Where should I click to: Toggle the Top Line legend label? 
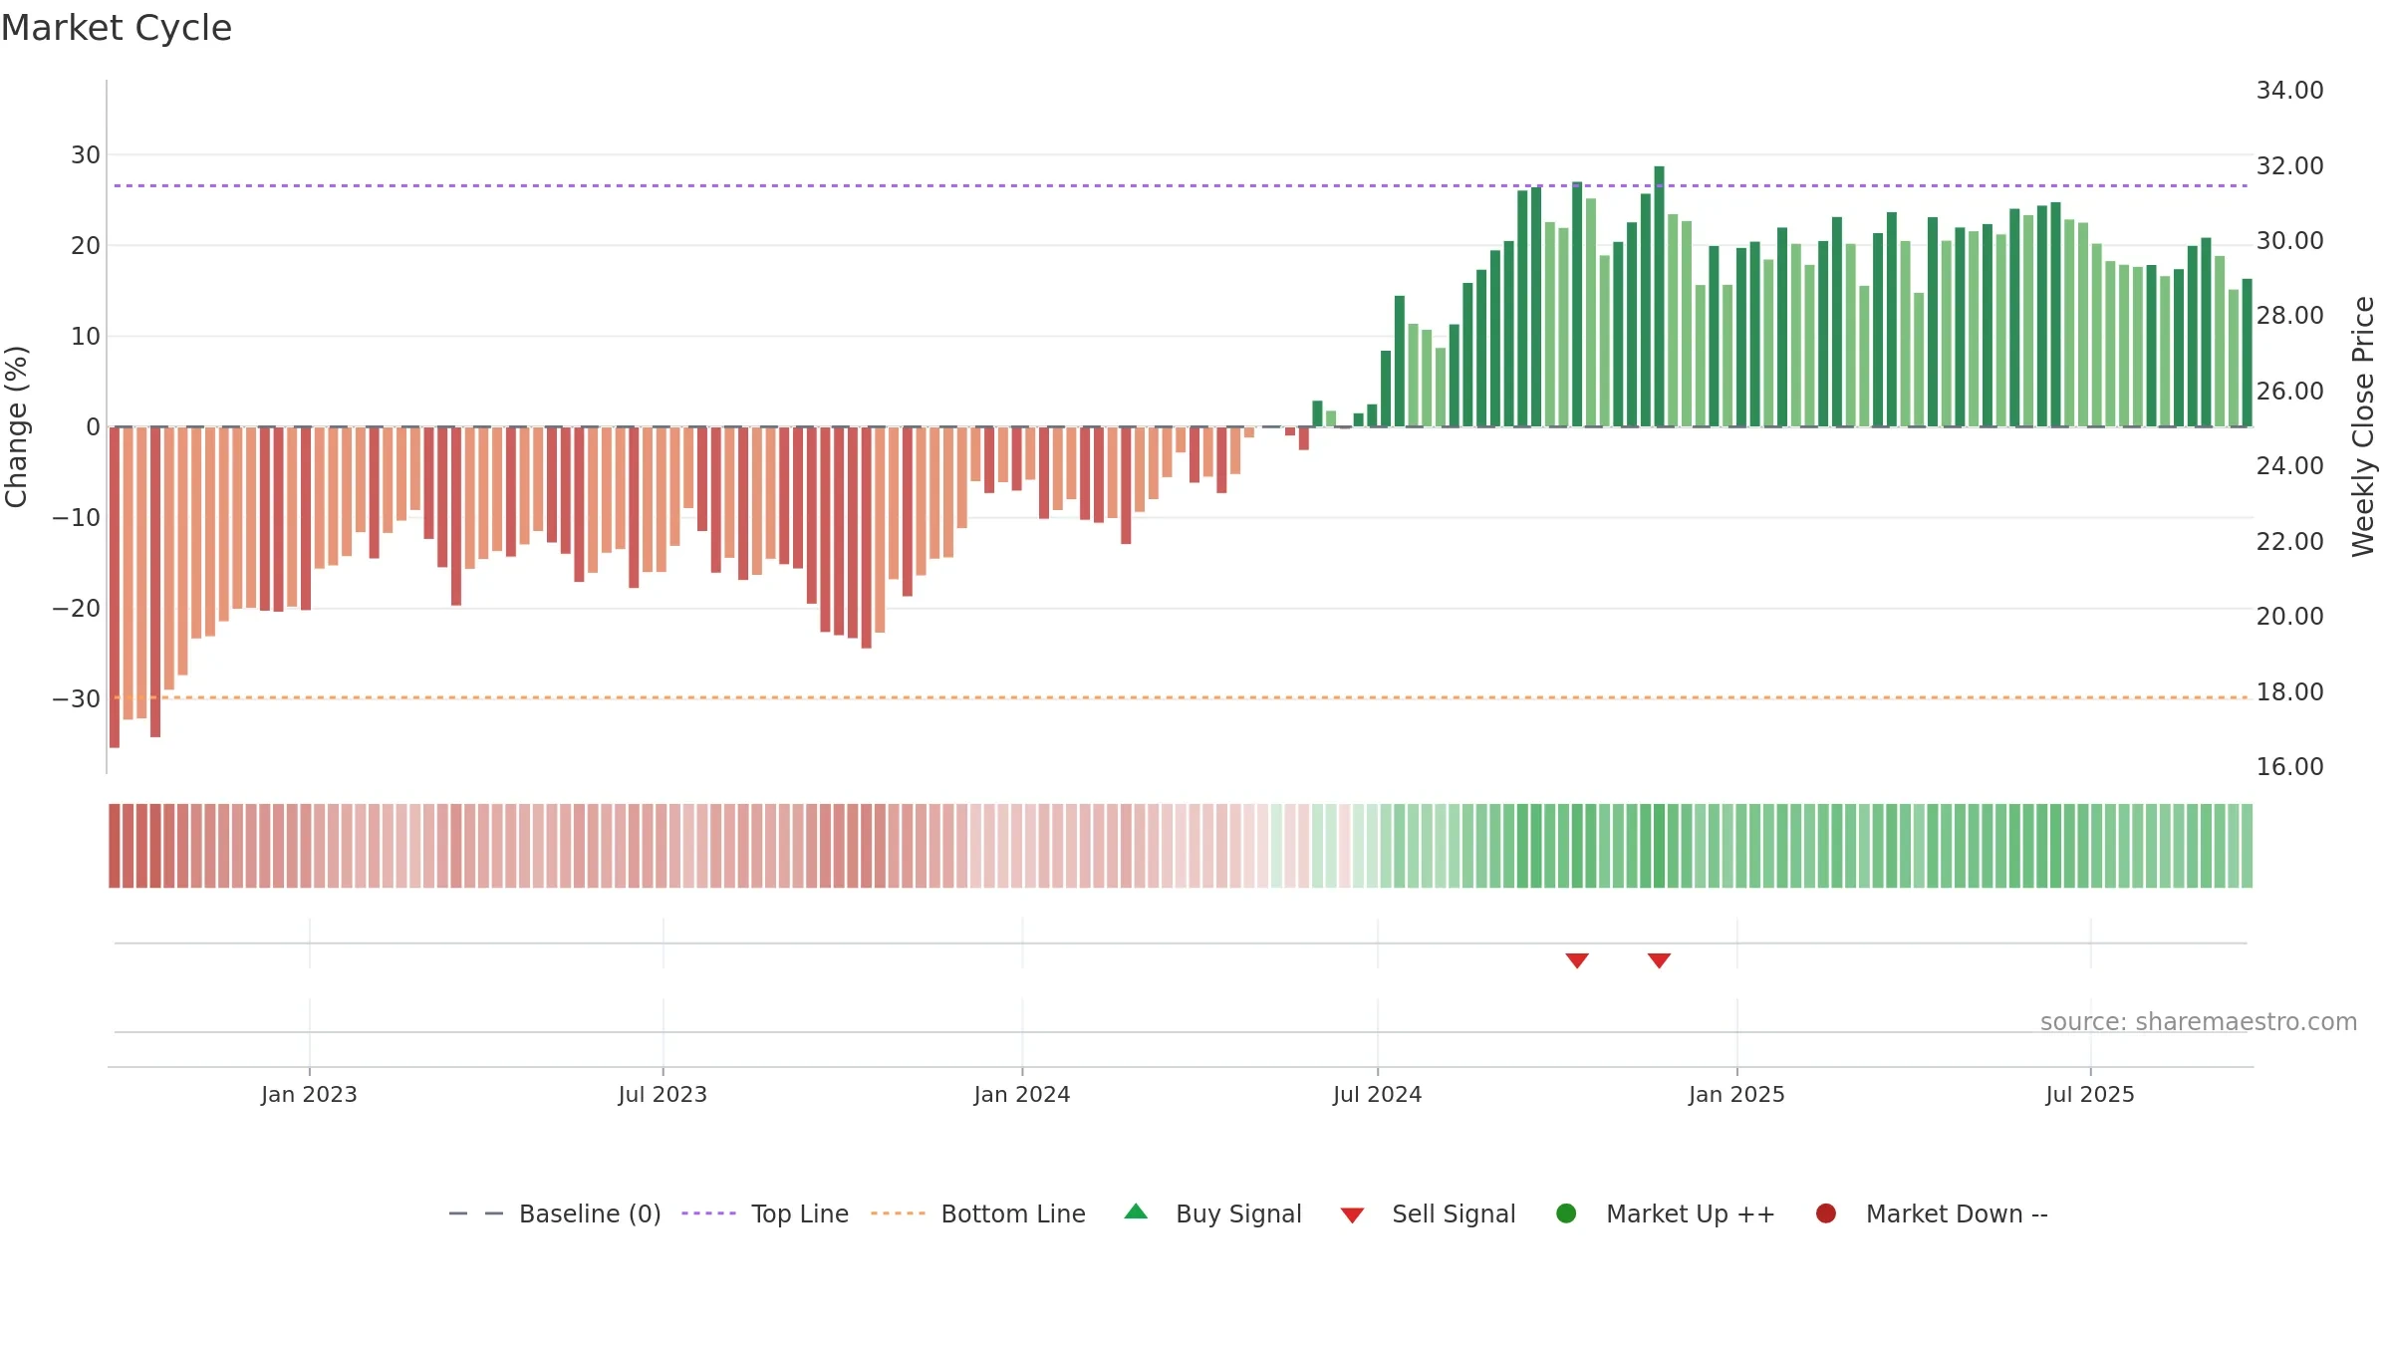pyautogui.click(x=800, y=1213)
